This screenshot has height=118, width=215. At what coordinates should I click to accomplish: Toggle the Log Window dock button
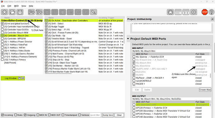(x=20, y=78)
